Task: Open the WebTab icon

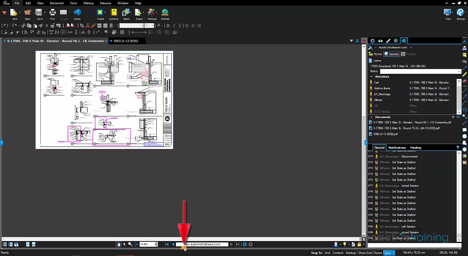Action: point(165,13)
